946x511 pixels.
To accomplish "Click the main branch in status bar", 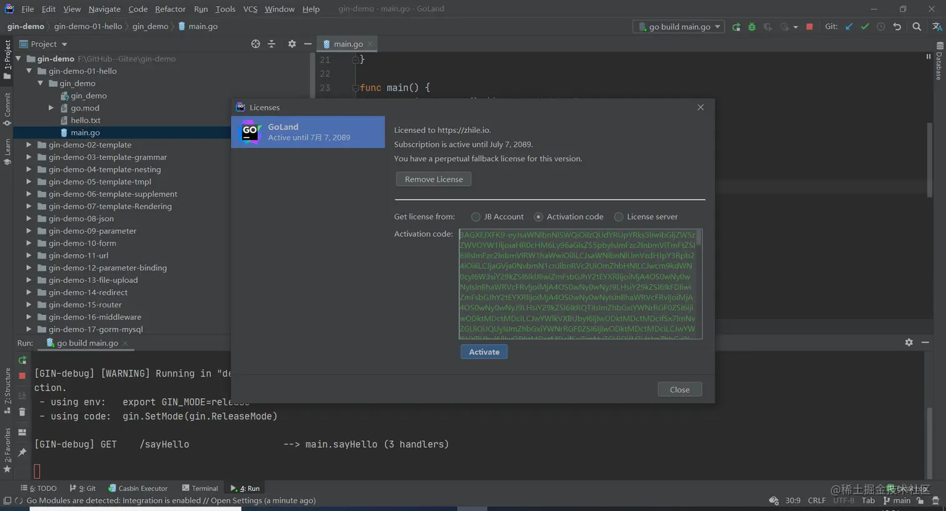I will (x=897, y=500).
